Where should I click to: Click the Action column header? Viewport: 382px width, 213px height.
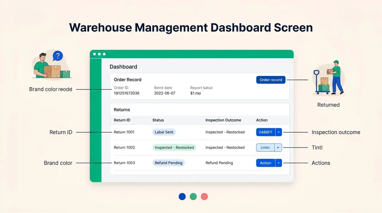[x=262, y=120]
